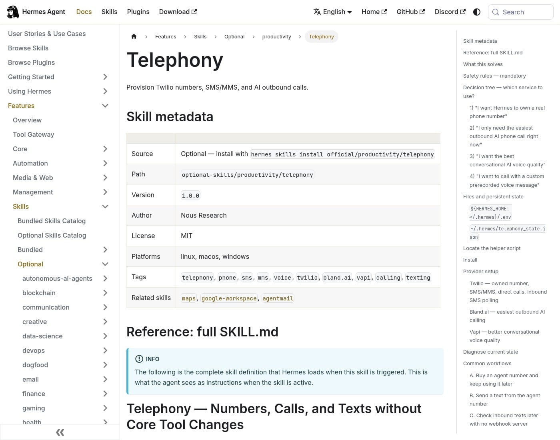Open the agentmail related skill link

point(278,298)
